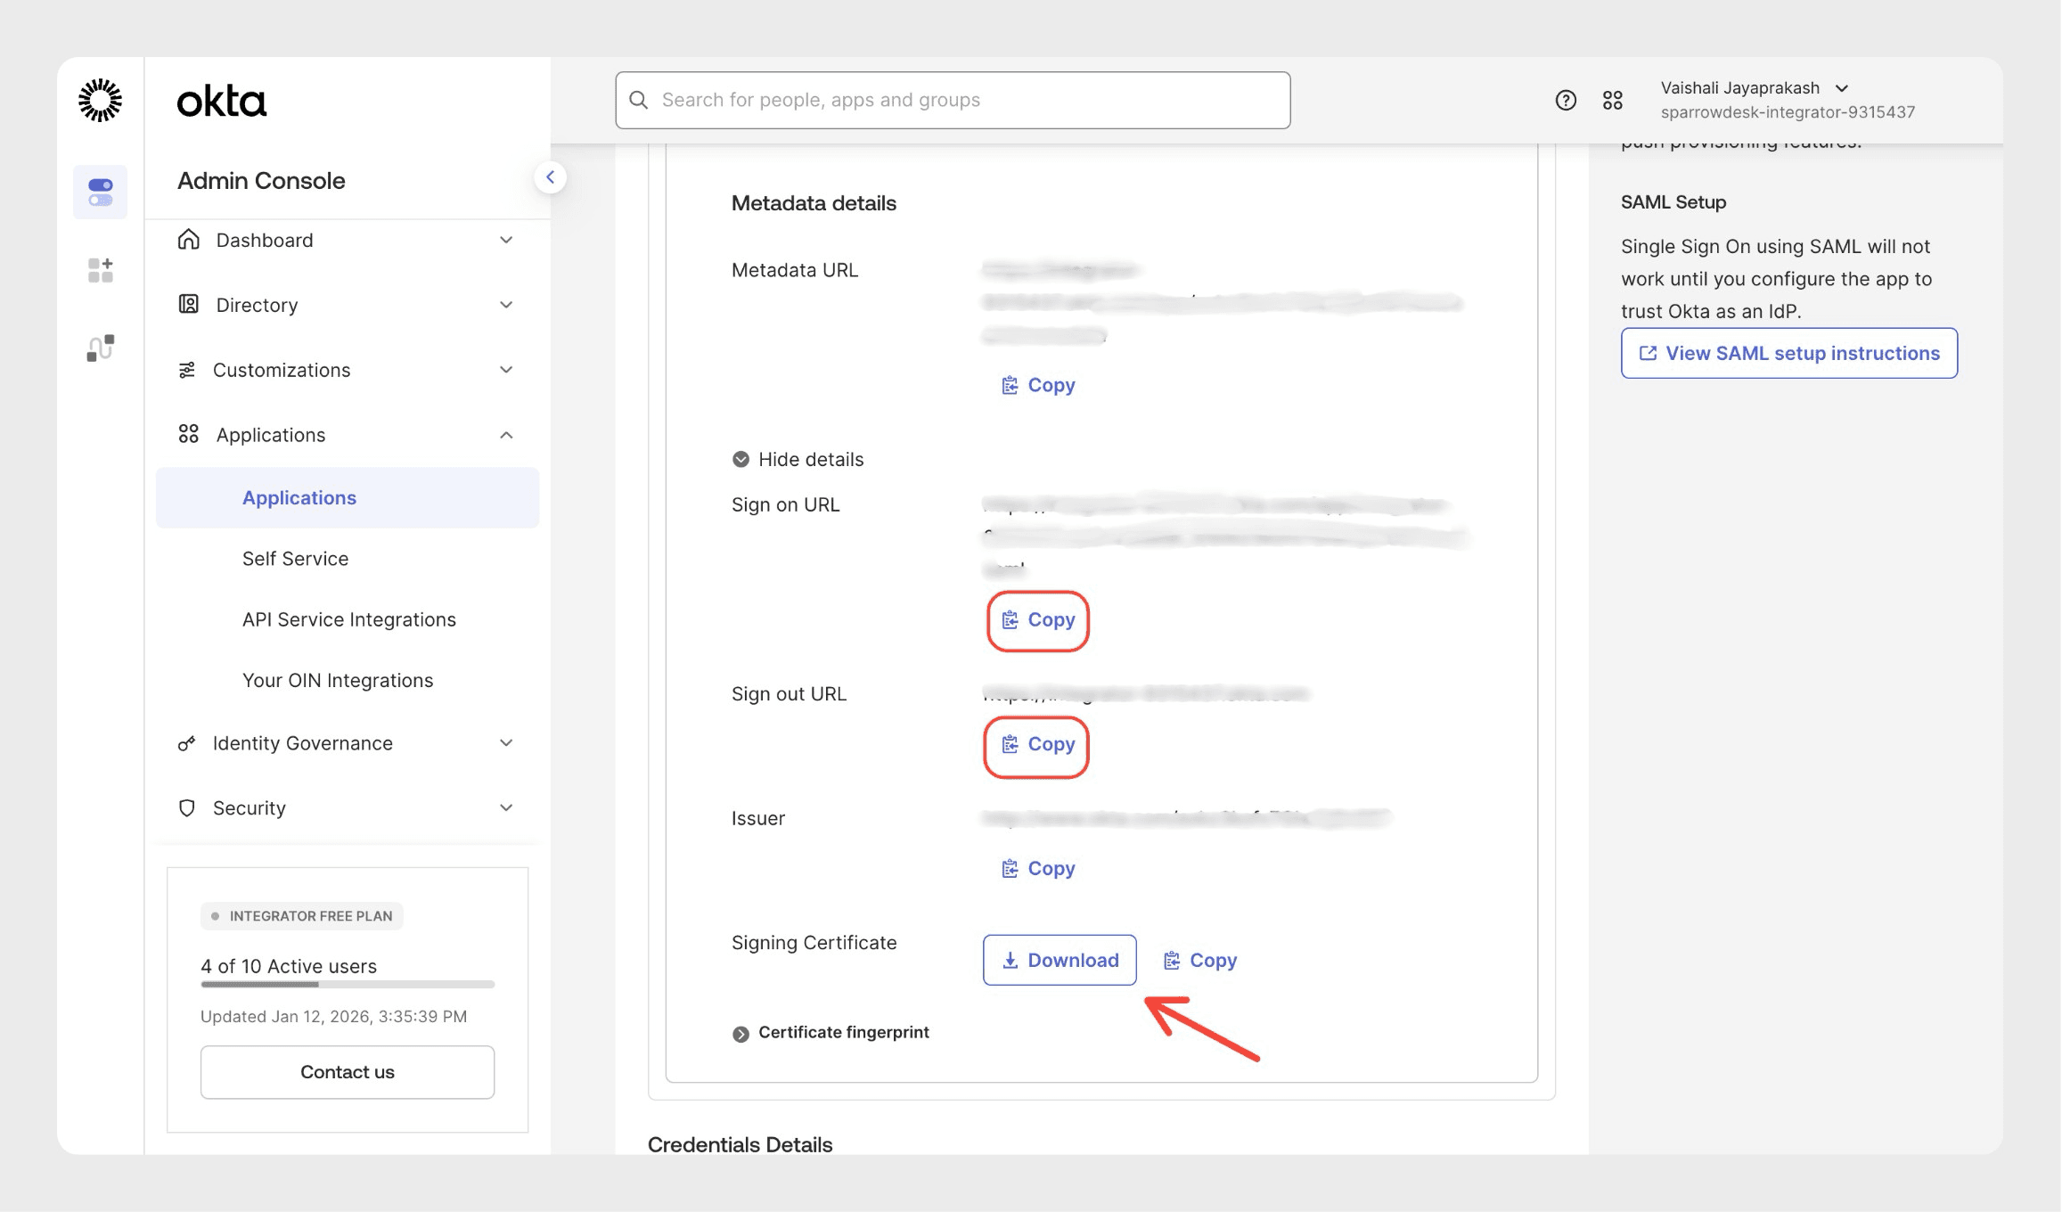Download the Signing Certificate
This screenshot has height=1212, width=2062.
click(x=1060, y=960)
